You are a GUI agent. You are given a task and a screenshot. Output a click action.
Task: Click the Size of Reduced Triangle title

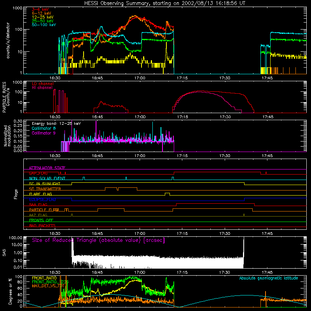98,240
